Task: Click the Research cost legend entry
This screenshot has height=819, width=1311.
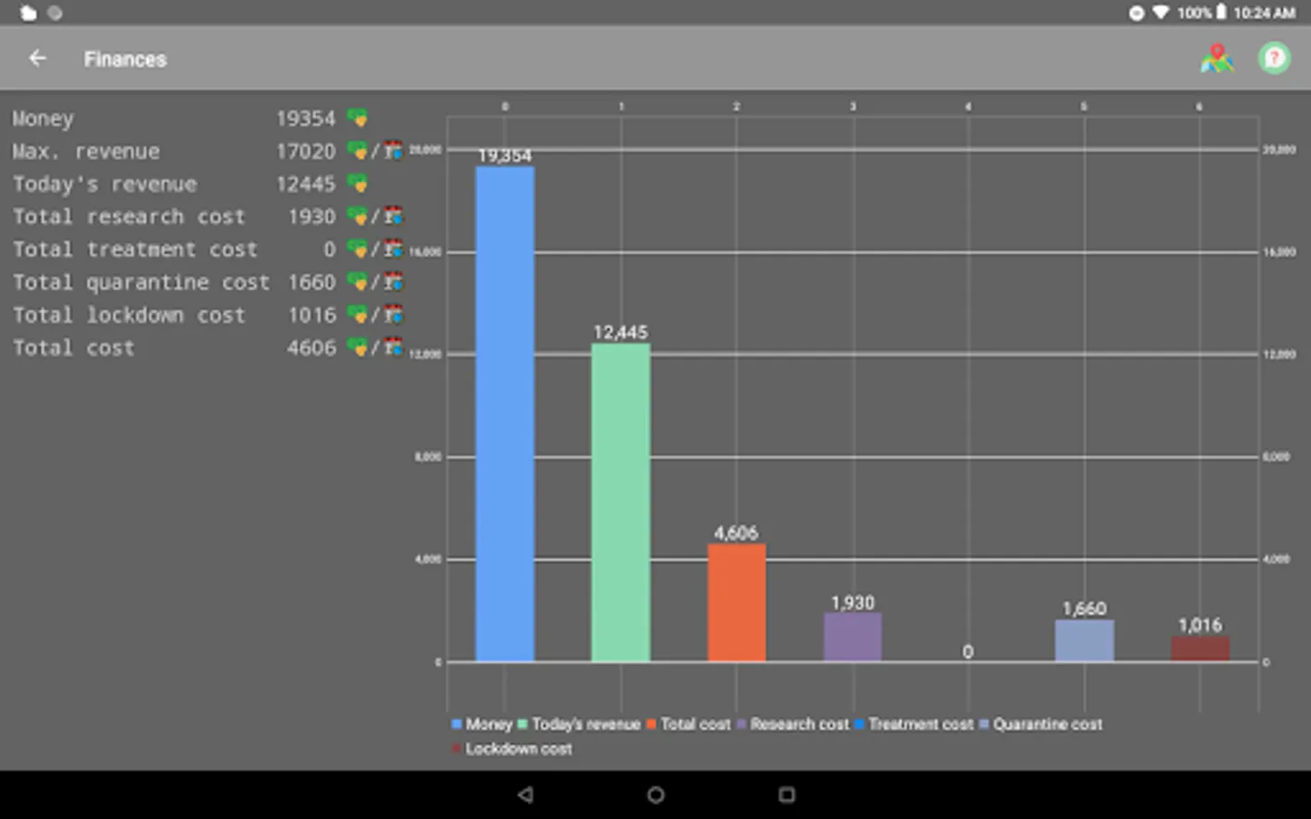Action: (x=792, y=724)
